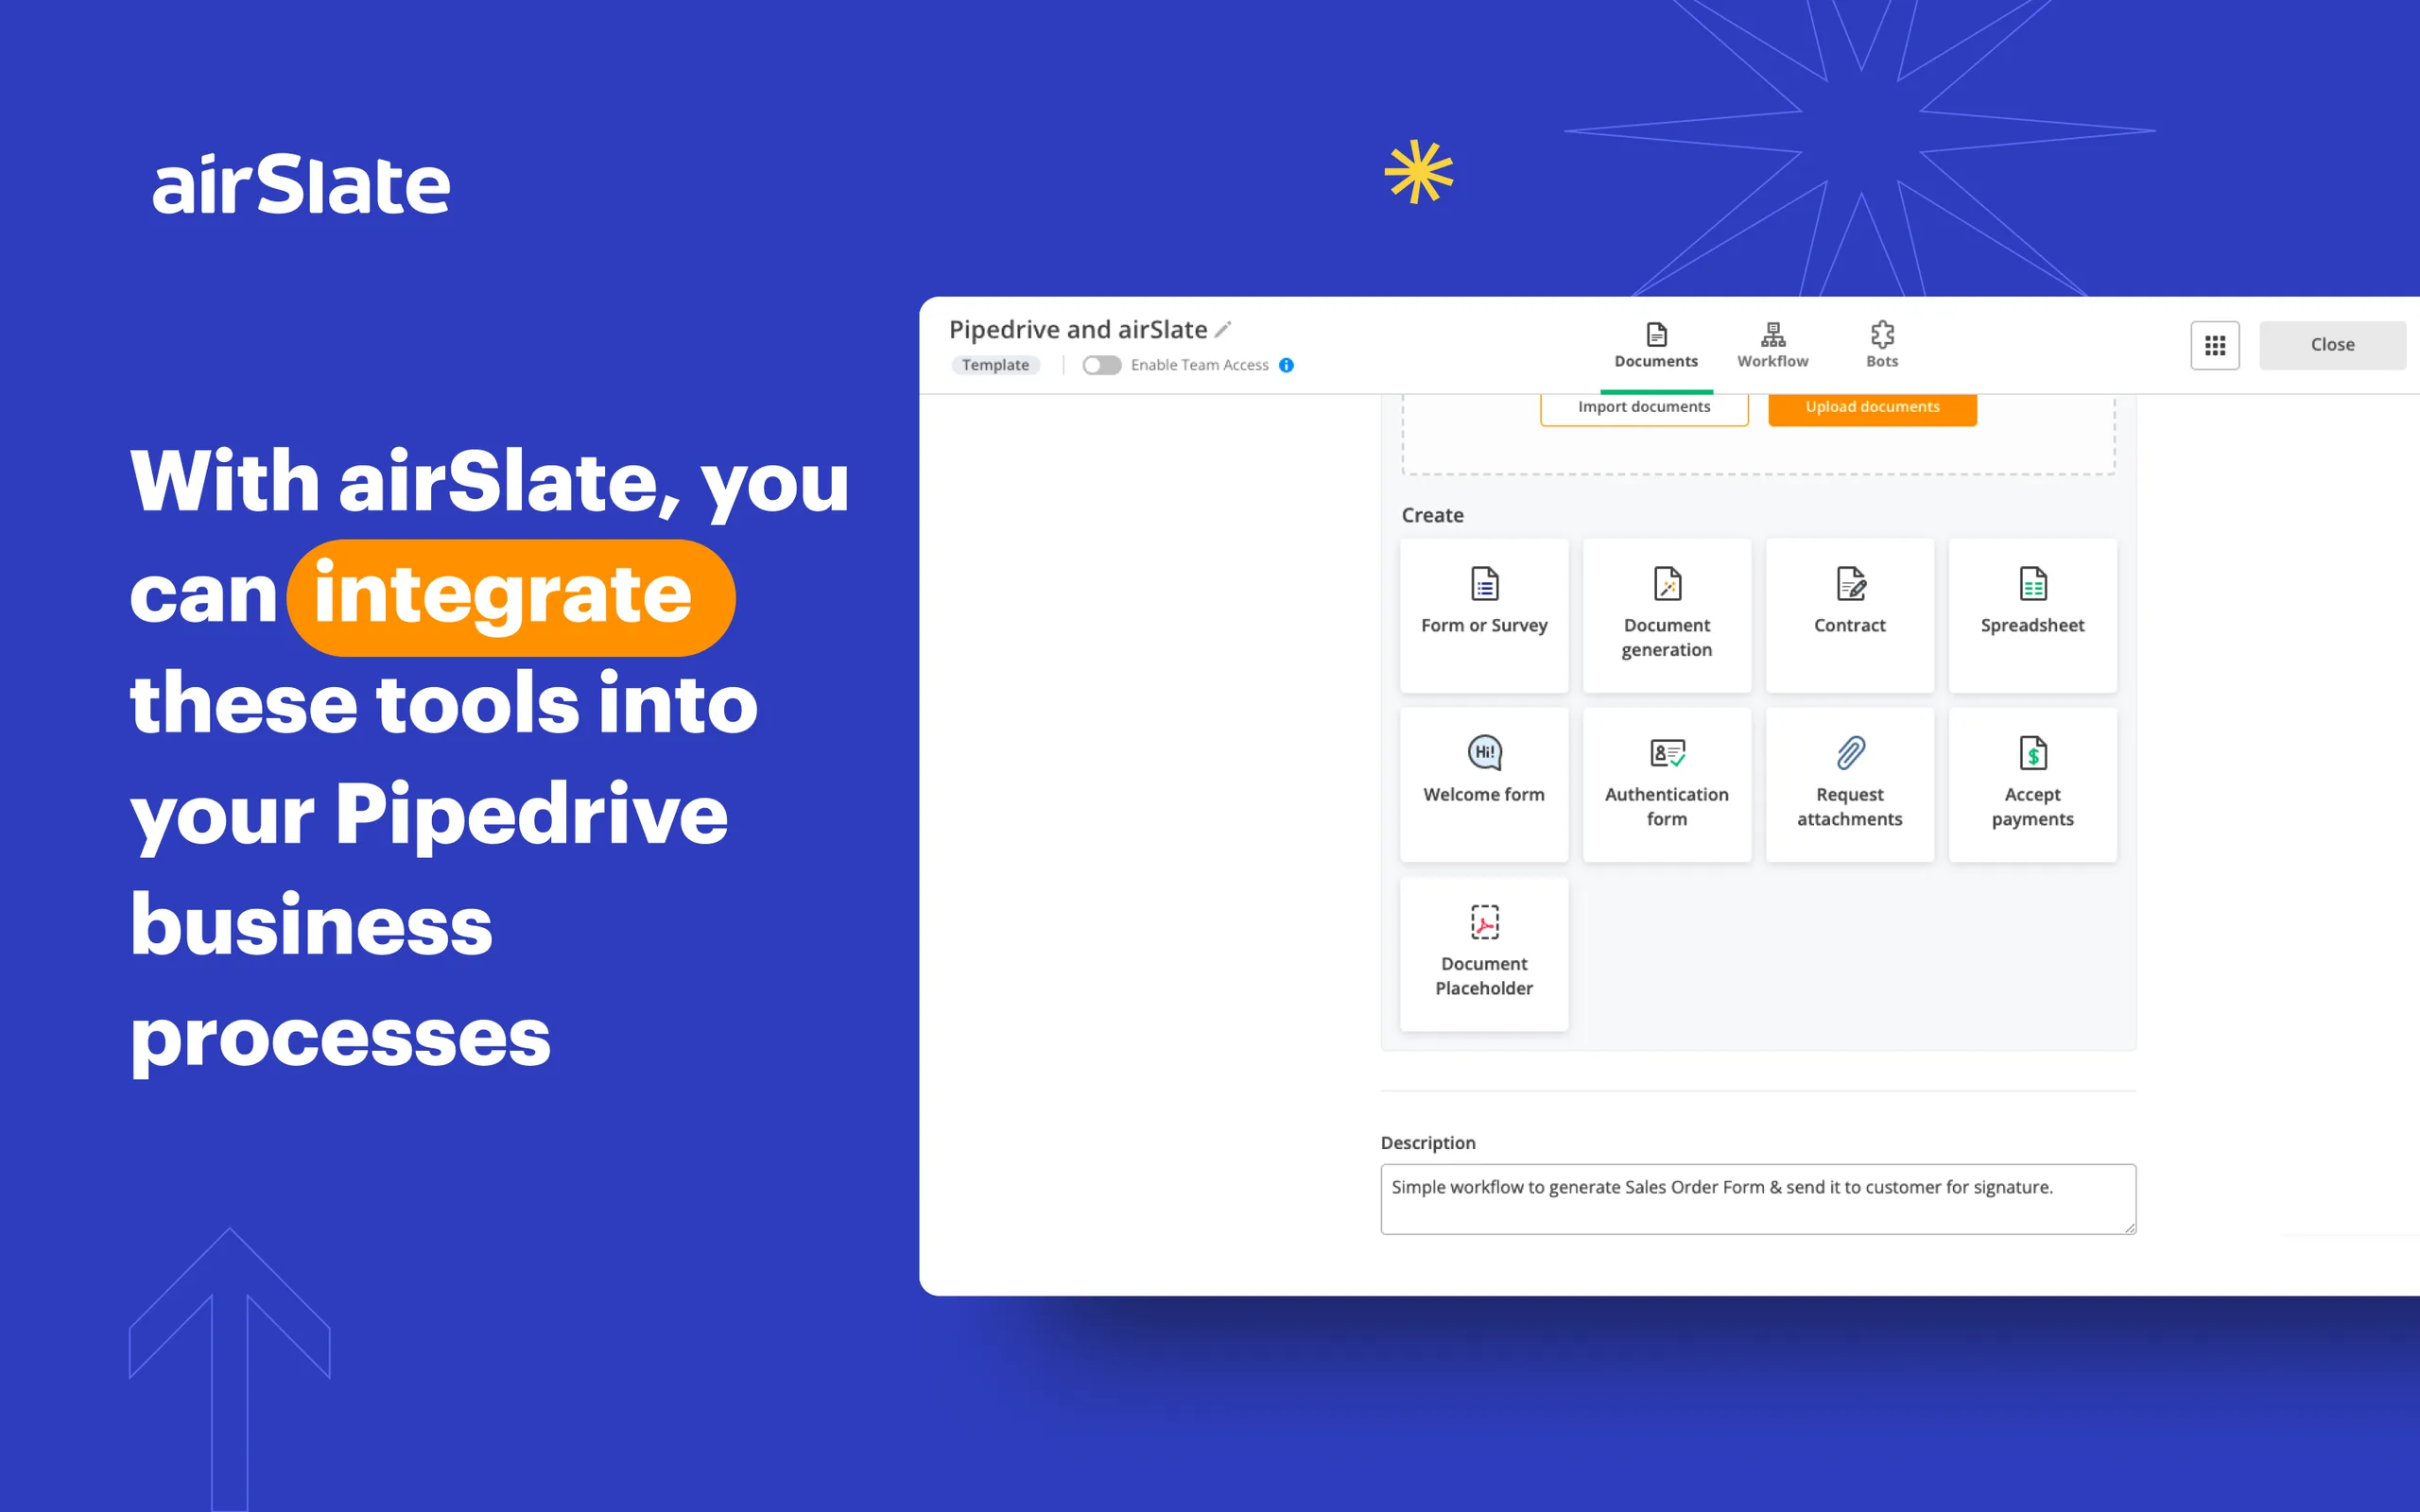
Task: Click the info icon beside Enable Team Access
Action: coord(1287,365)
